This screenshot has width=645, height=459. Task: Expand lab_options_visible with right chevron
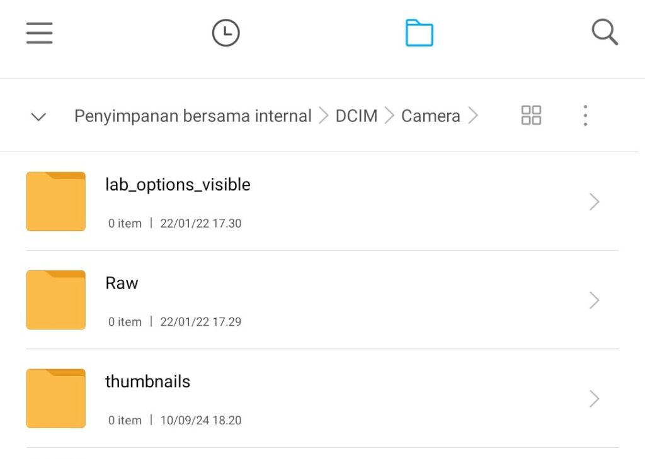(593, 202)
